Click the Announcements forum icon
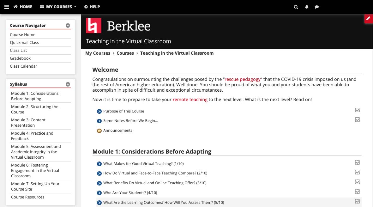373x207 pixels. 99,131
